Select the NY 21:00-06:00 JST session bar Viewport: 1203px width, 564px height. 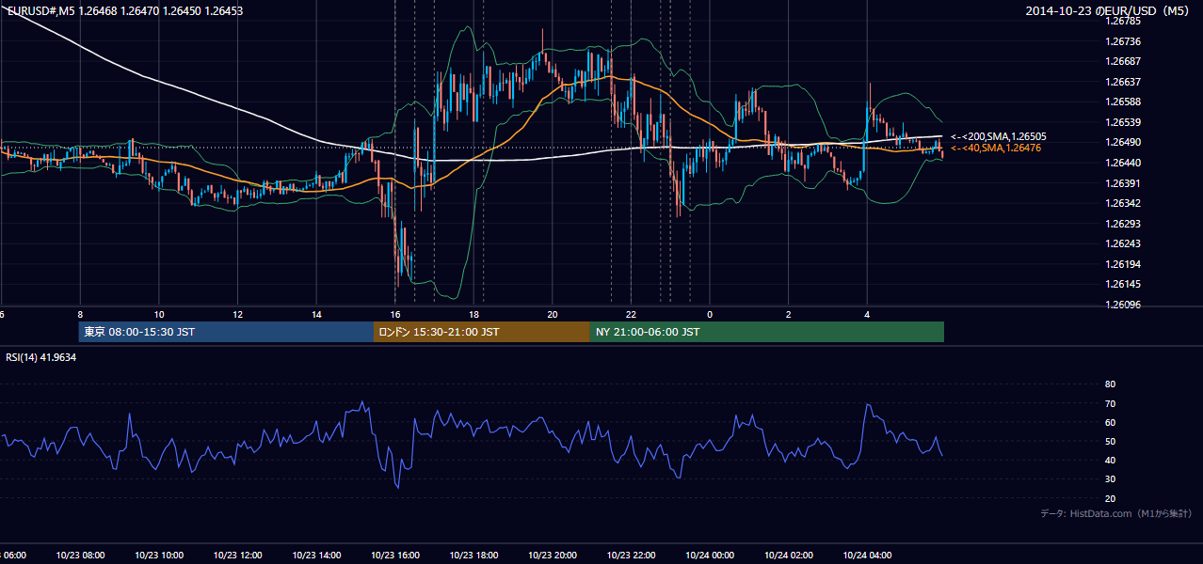click(x=766, y=332)
